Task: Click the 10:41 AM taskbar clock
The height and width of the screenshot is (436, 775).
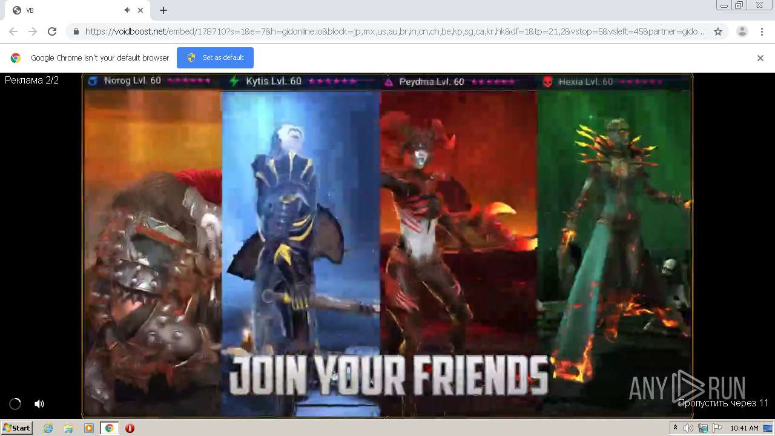Action: (744, 428)
